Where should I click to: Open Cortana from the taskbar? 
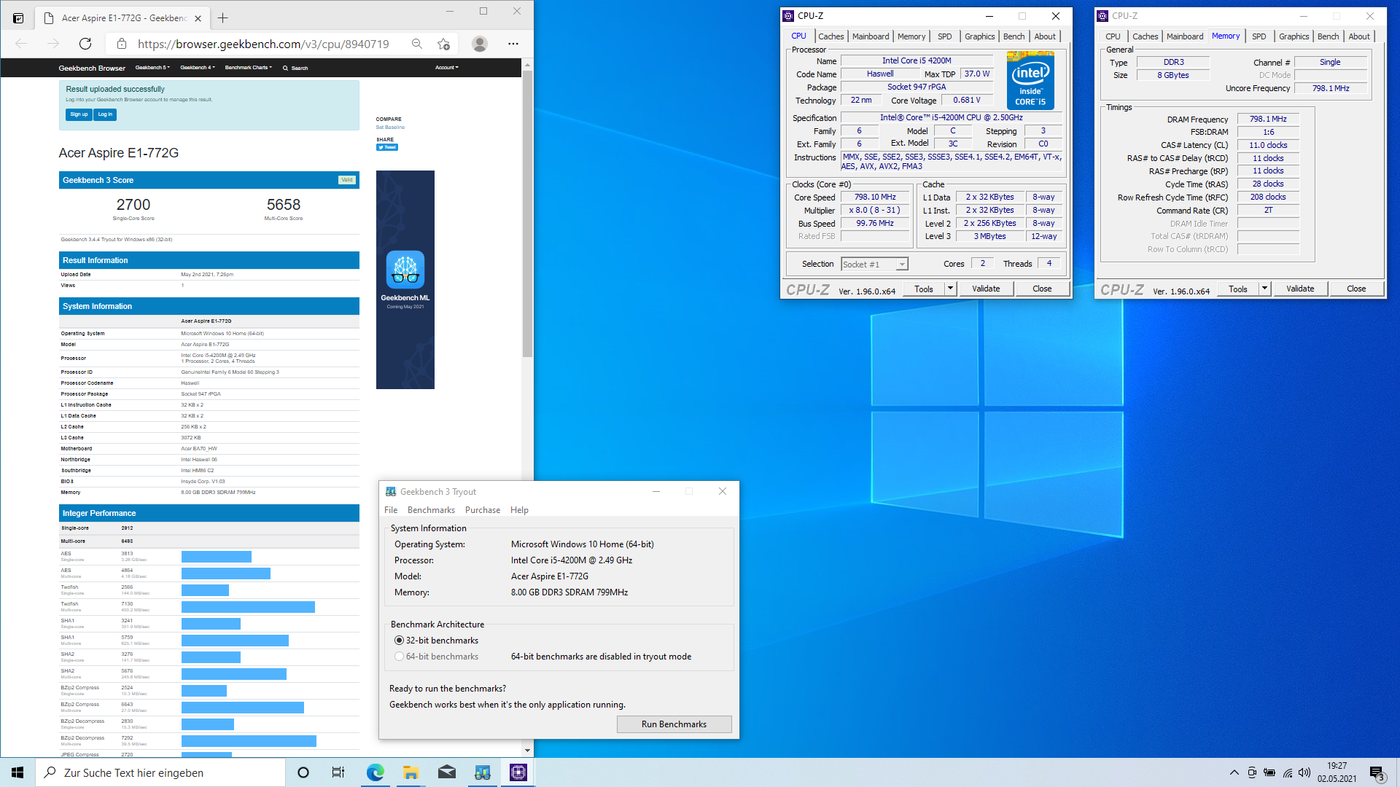tap(303, 772)
